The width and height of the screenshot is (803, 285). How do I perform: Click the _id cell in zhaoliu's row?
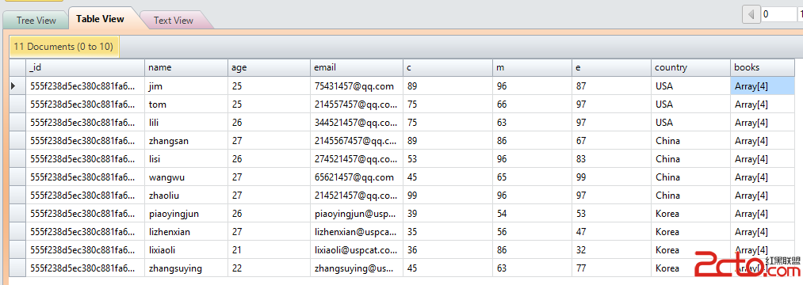85,196
